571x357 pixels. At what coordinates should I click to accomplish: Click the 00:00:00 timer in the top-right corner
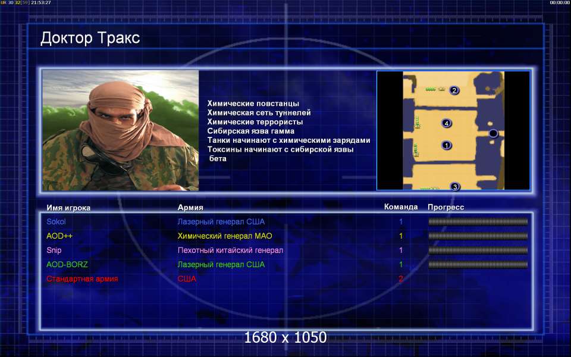(x=560, y=2)
